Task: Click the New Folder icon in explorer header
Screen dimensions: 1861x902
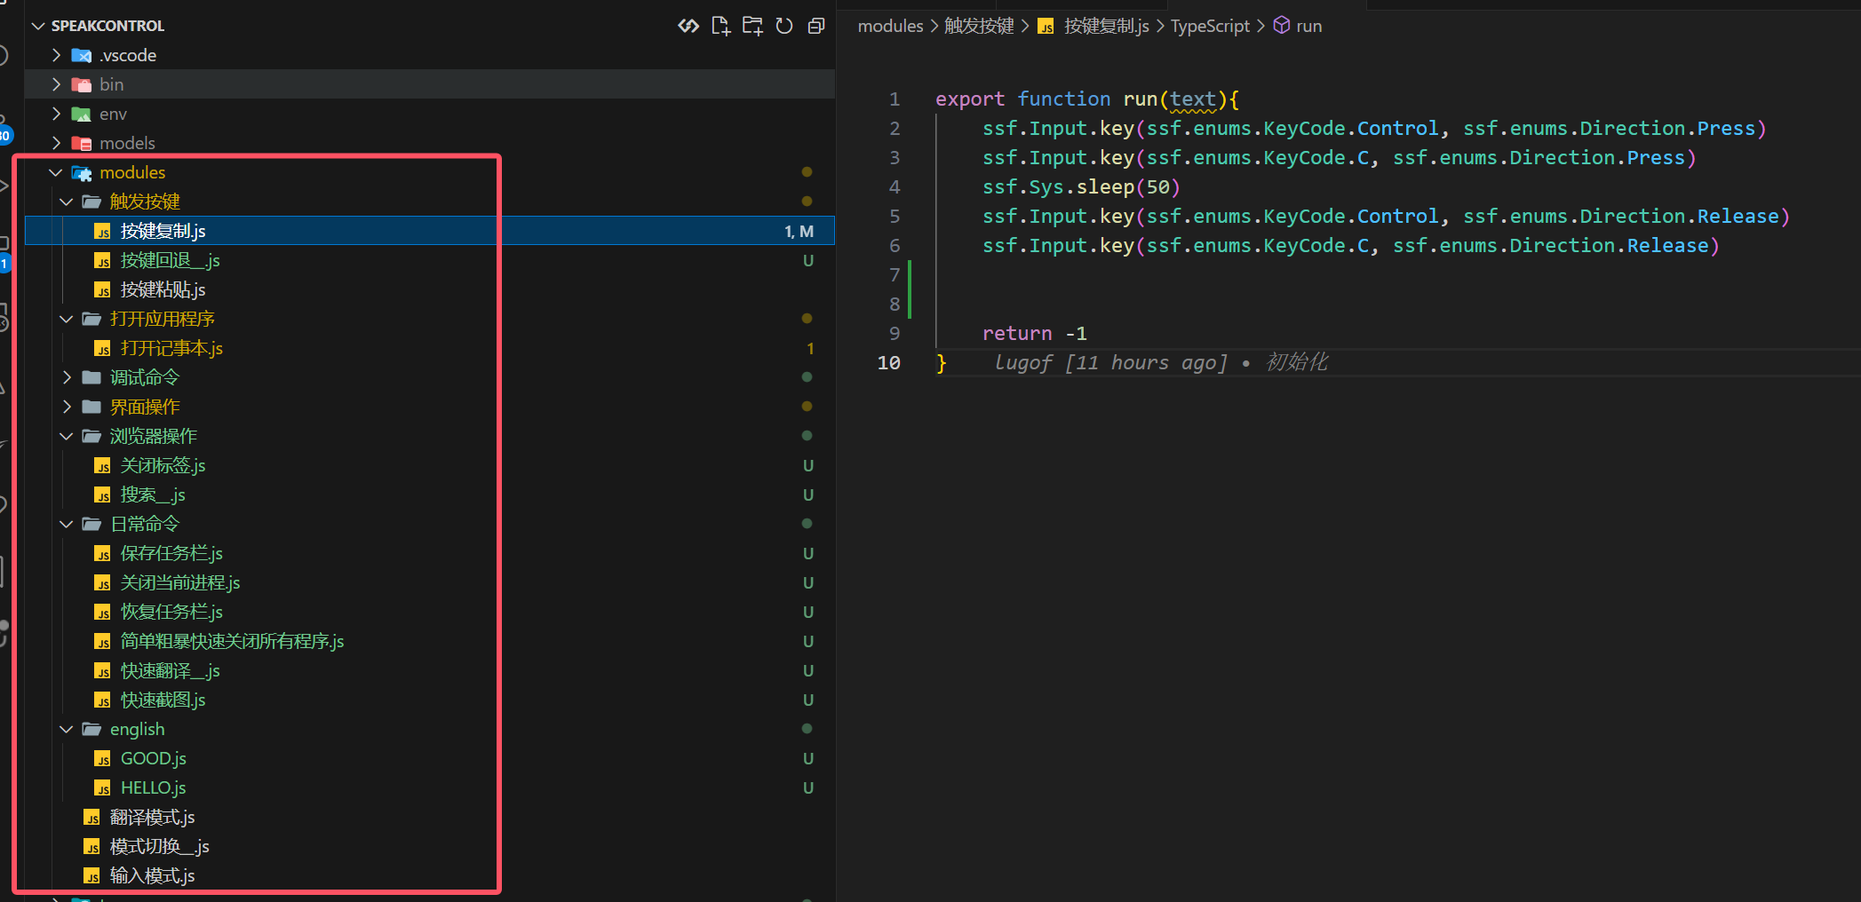Action: (752, 26)
